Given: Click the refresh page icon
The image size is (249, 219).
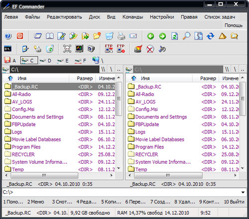Looking at the screenshot, I should click(175, 36).
